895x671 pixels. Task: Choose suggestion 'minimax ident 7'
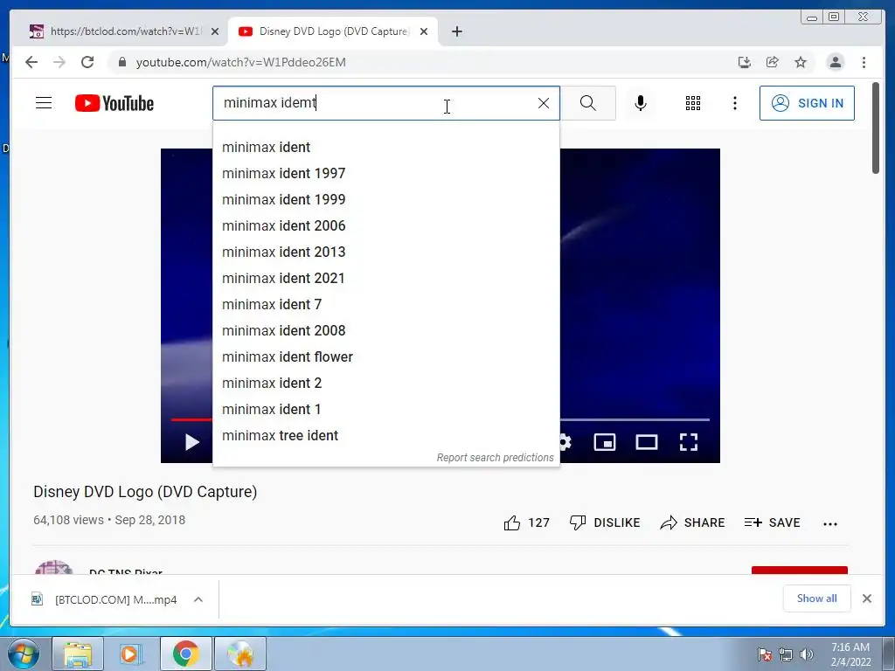[385, 305]
